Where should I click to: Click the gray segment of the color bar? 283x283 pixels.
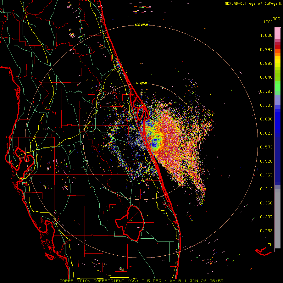click(278, 219)
